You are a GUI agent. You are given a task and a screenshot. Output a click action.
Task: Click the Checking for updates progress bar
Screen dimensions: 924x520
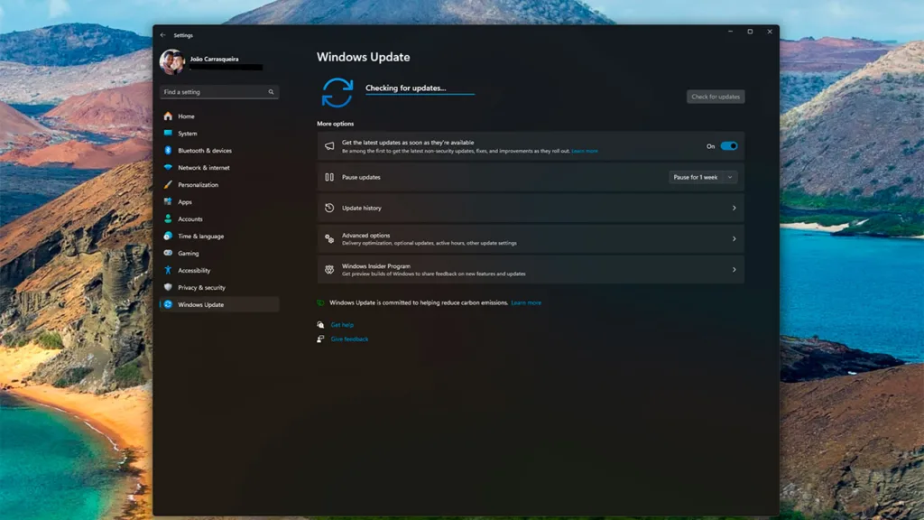[x=420, y=94]
